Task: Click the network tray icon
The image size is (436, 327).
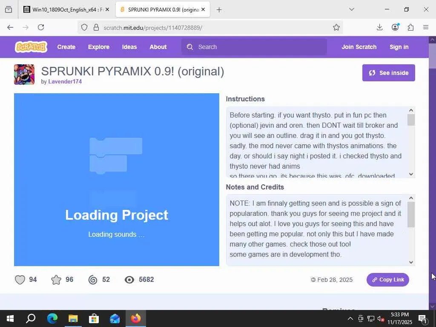Action: (x=371, y=318)
